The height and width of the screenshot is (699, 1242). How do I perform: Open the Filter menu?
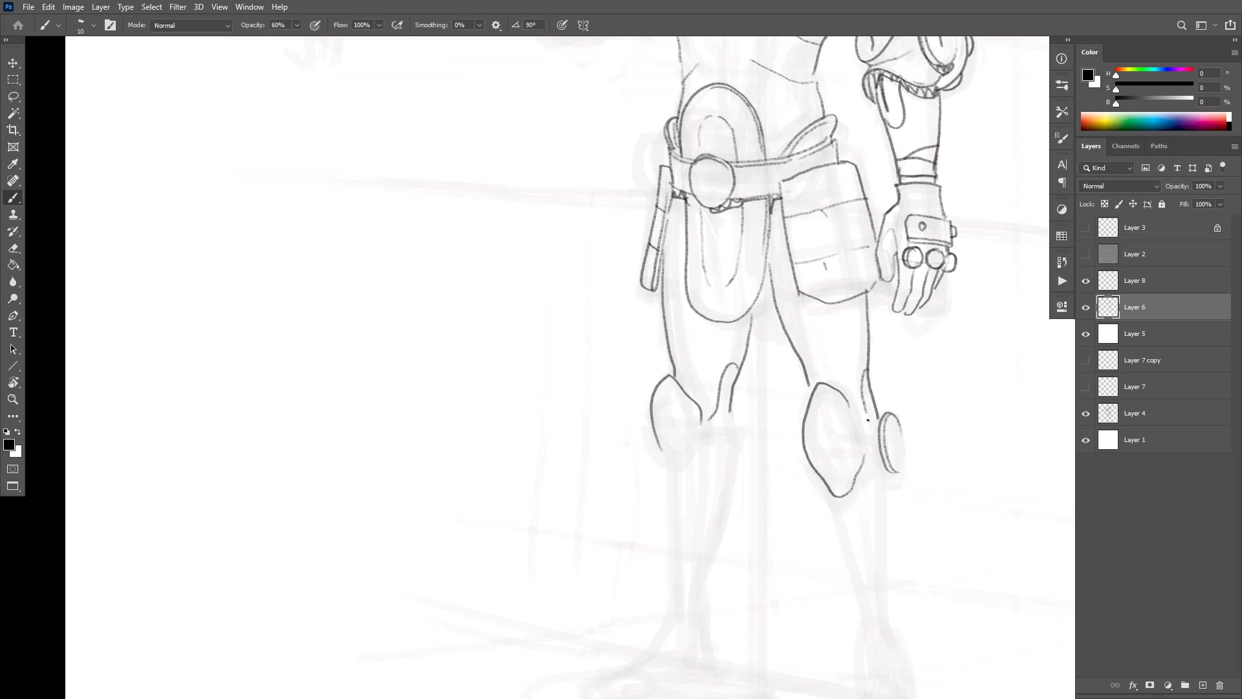tap(177, 7)
